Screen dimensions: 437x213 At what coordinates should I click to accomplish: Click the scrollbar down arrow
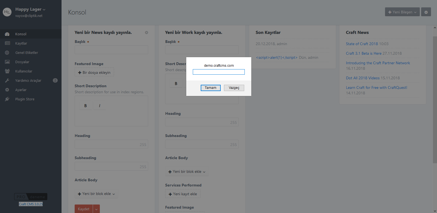coord(435,211)
